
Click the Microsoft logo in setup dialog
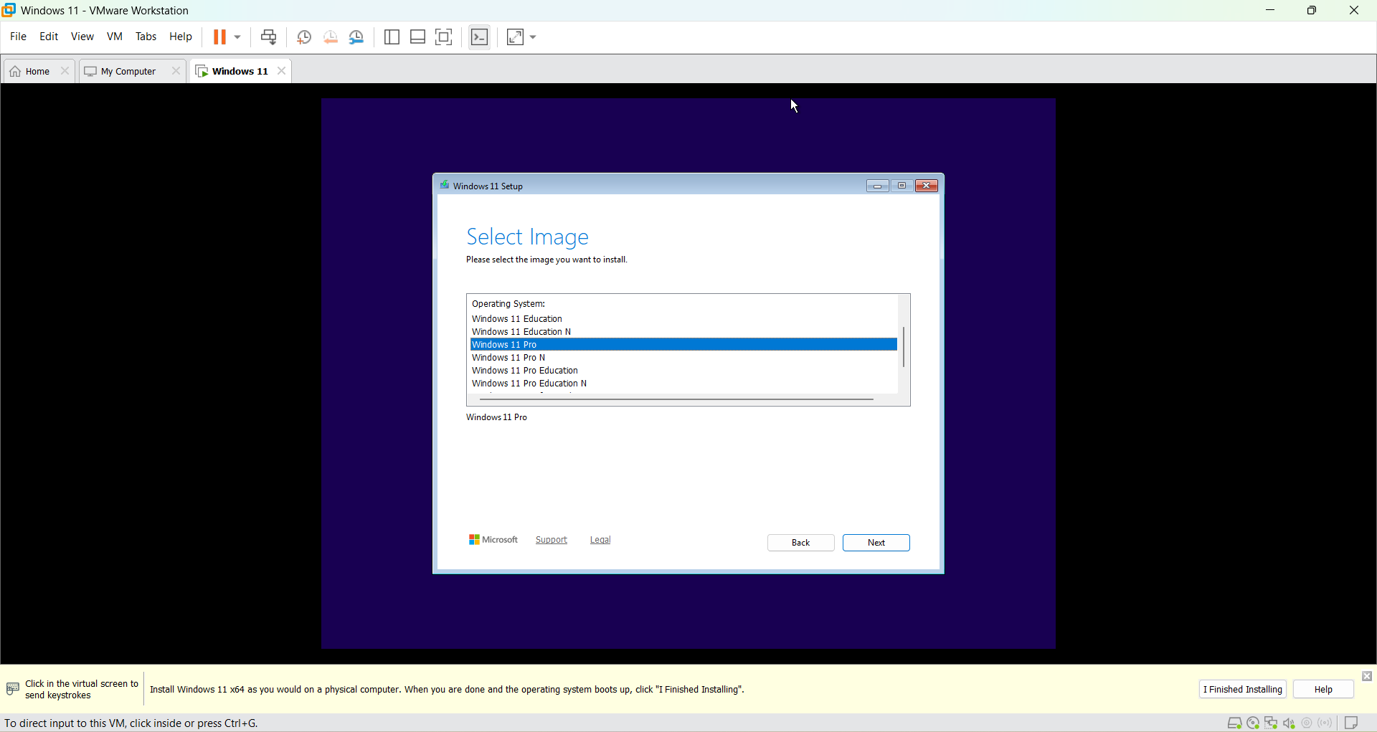click(x=493, y=540)
